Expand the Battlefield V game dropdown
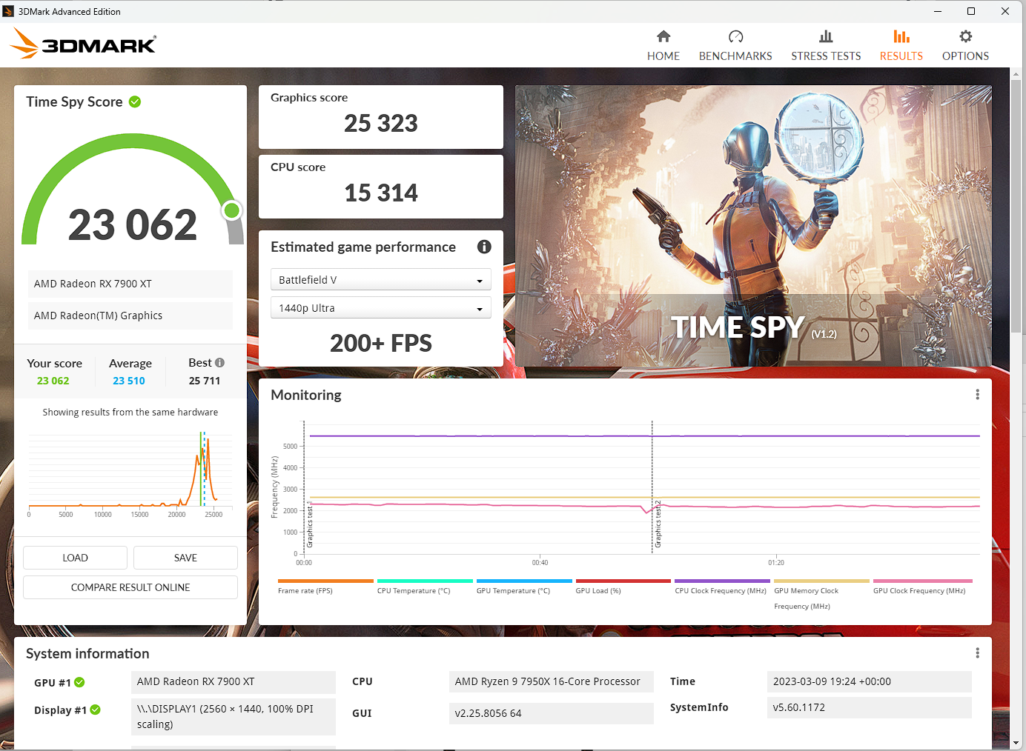 click(380, 280)
